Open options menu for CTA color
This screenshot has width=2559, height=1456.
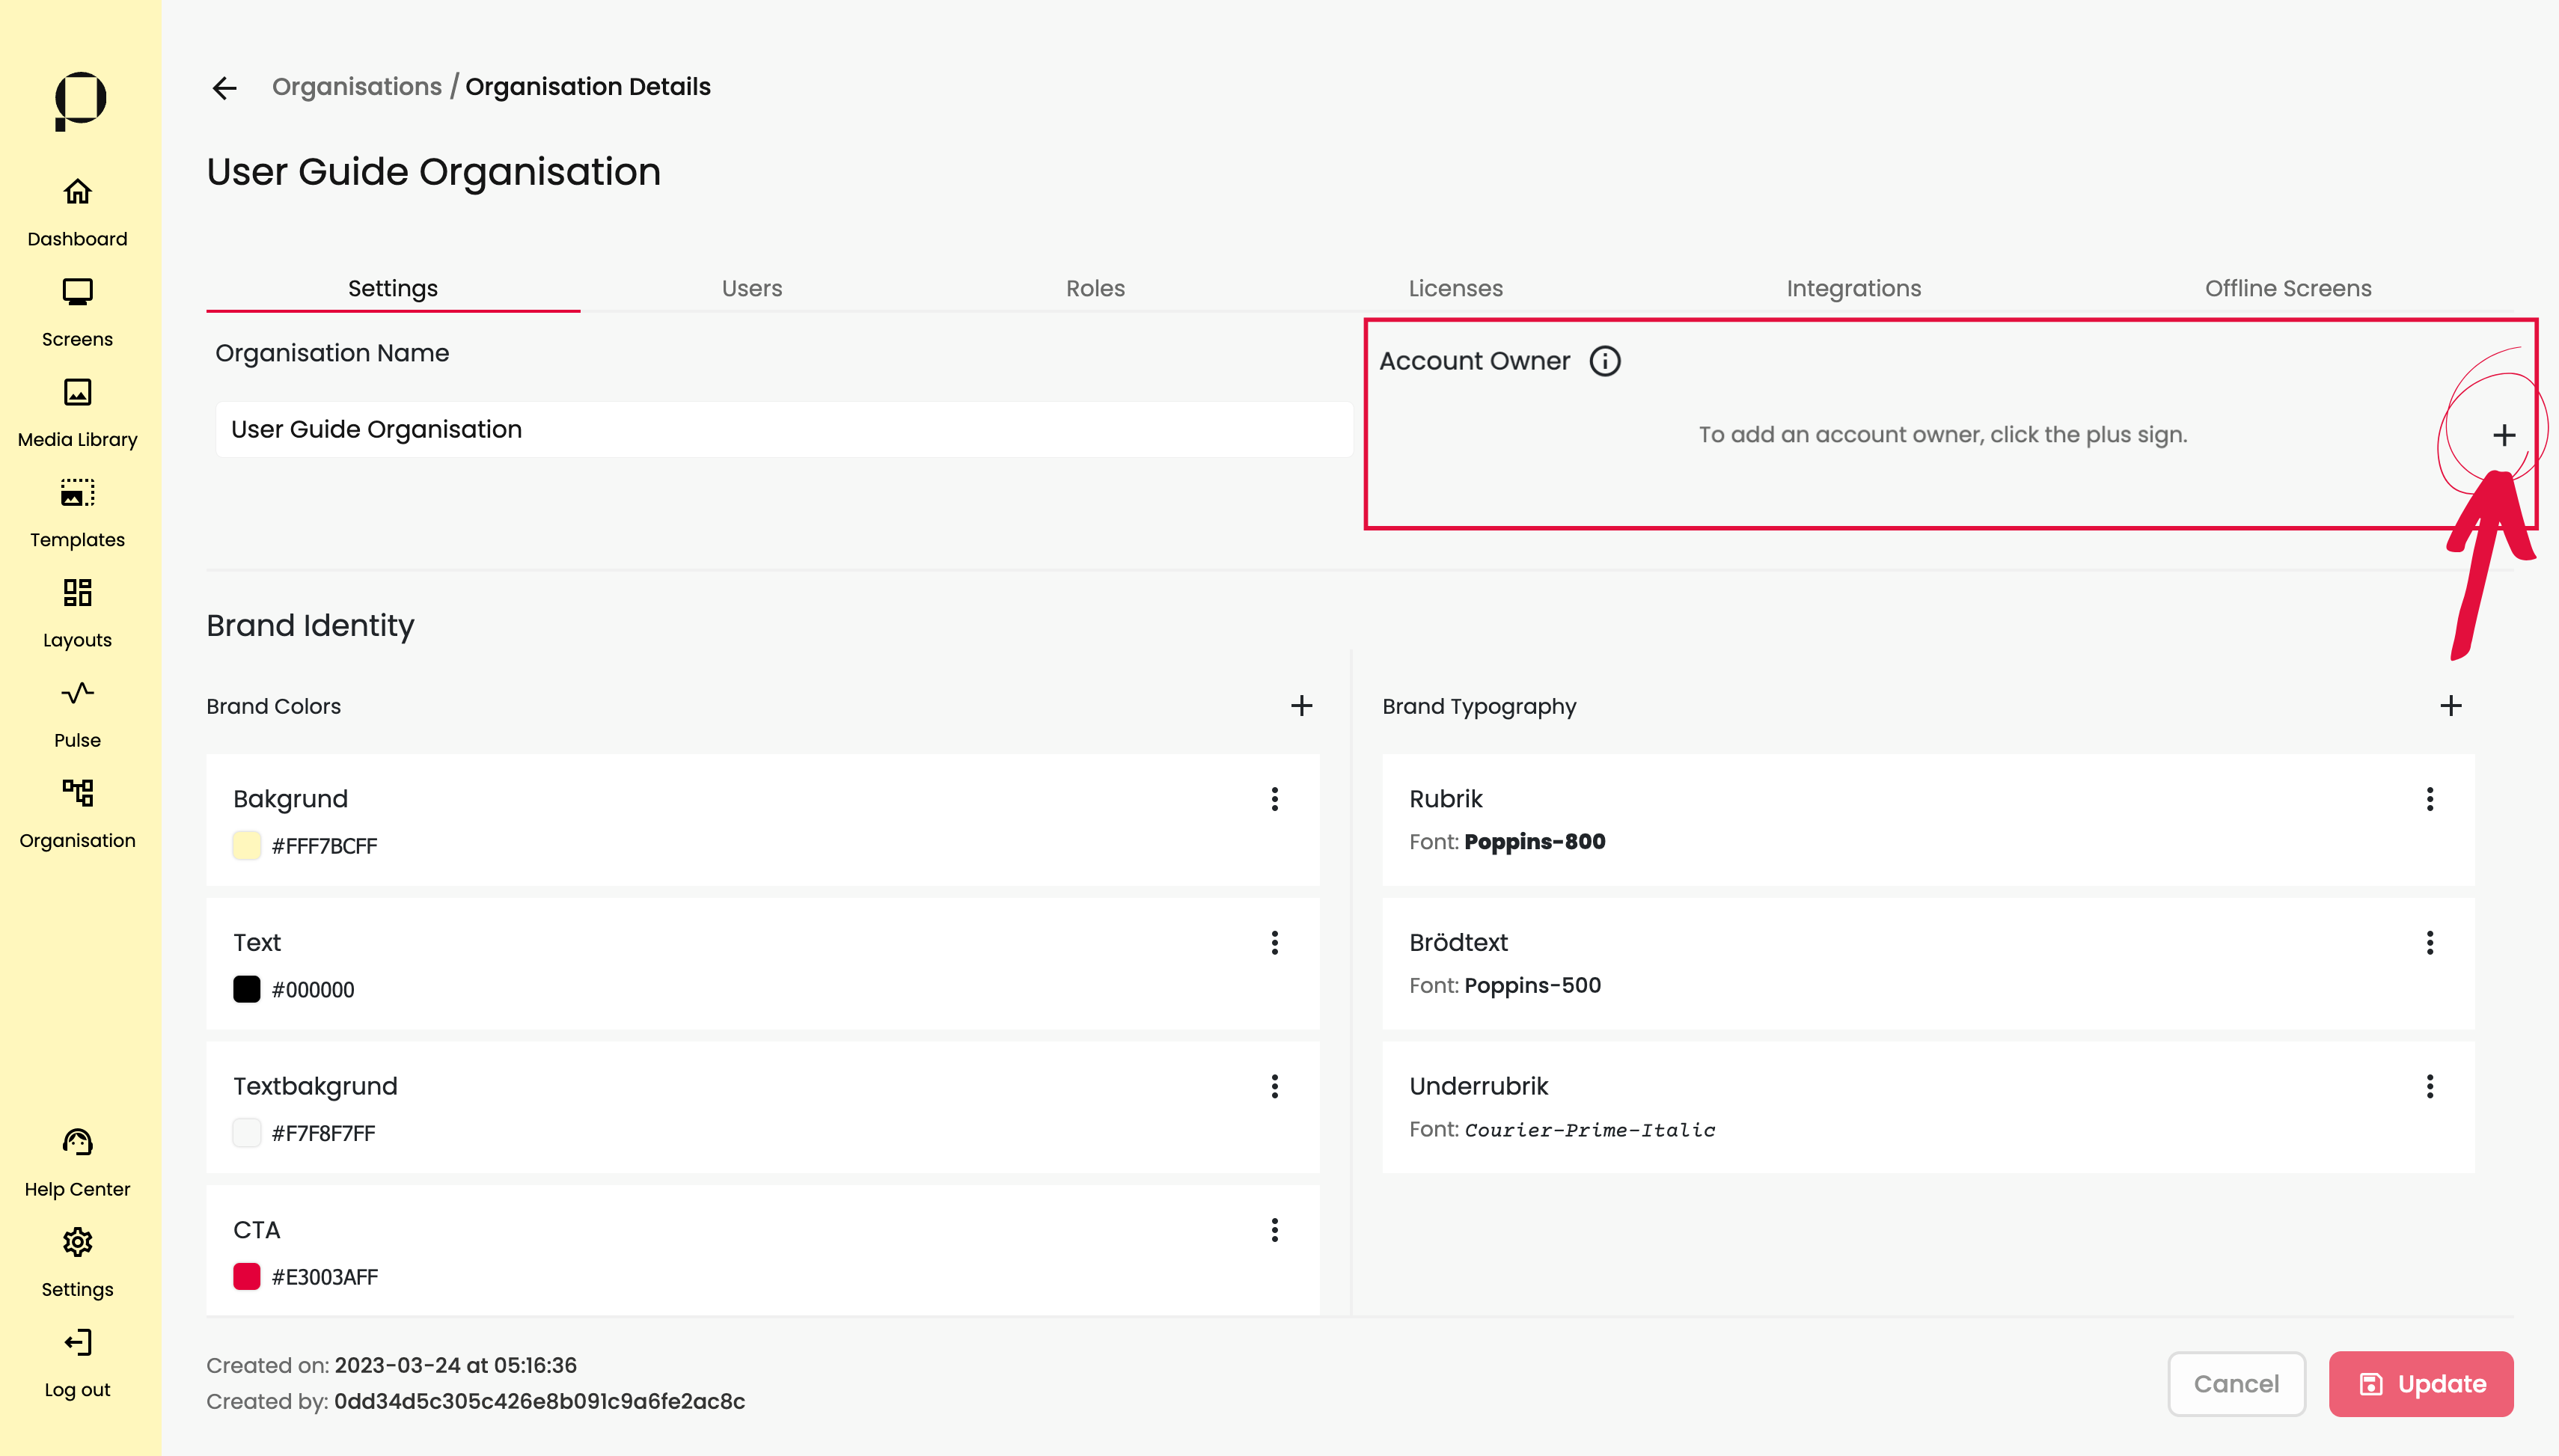point(1274,1230)
